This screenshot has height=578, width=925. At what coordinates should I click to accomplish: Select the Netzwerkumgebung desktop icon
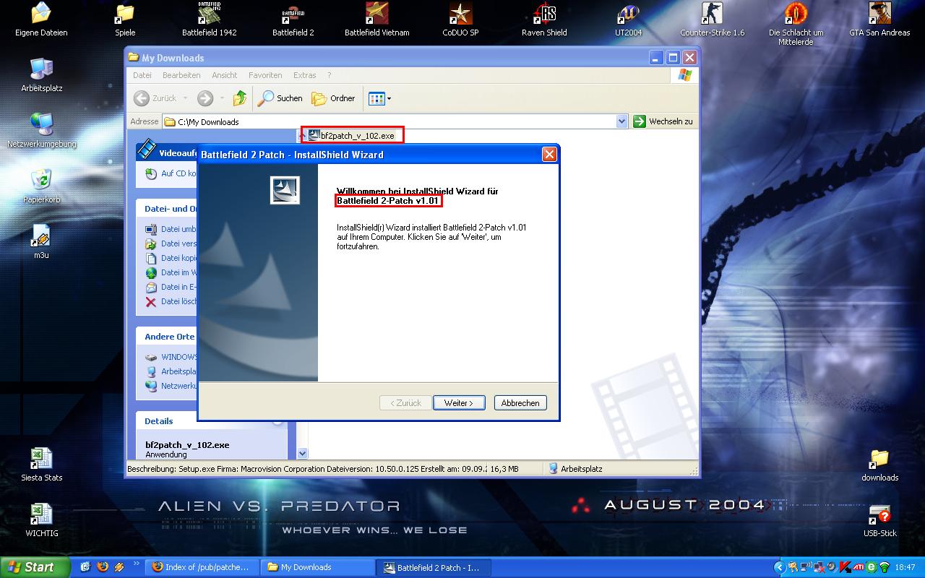coord(41,131)
